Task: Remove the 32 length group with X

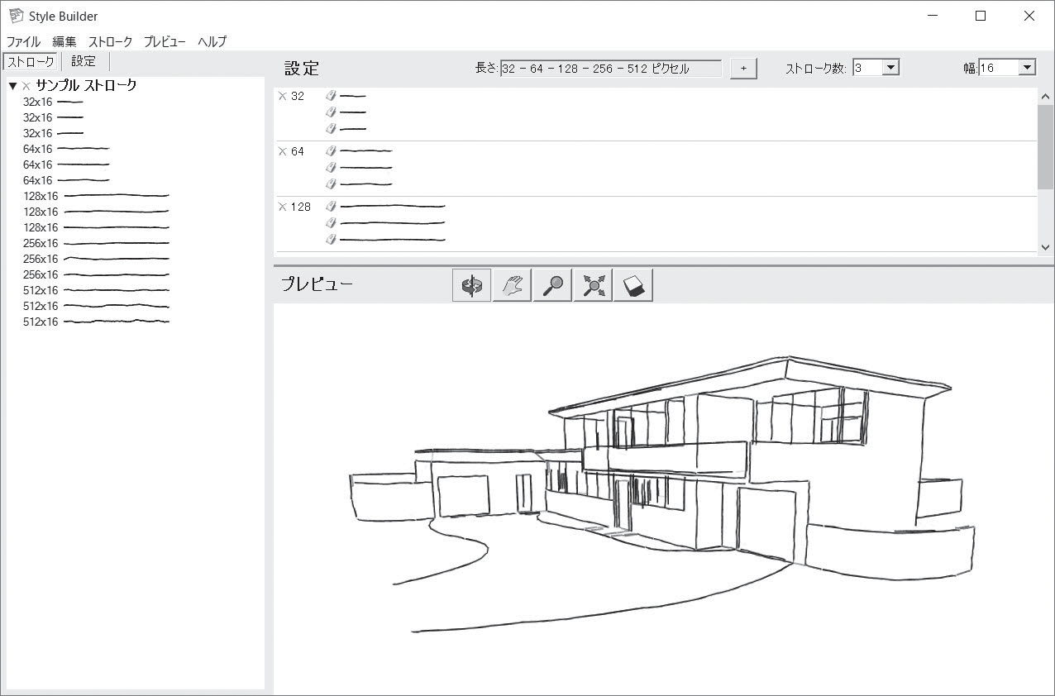Action: point(283,96)
